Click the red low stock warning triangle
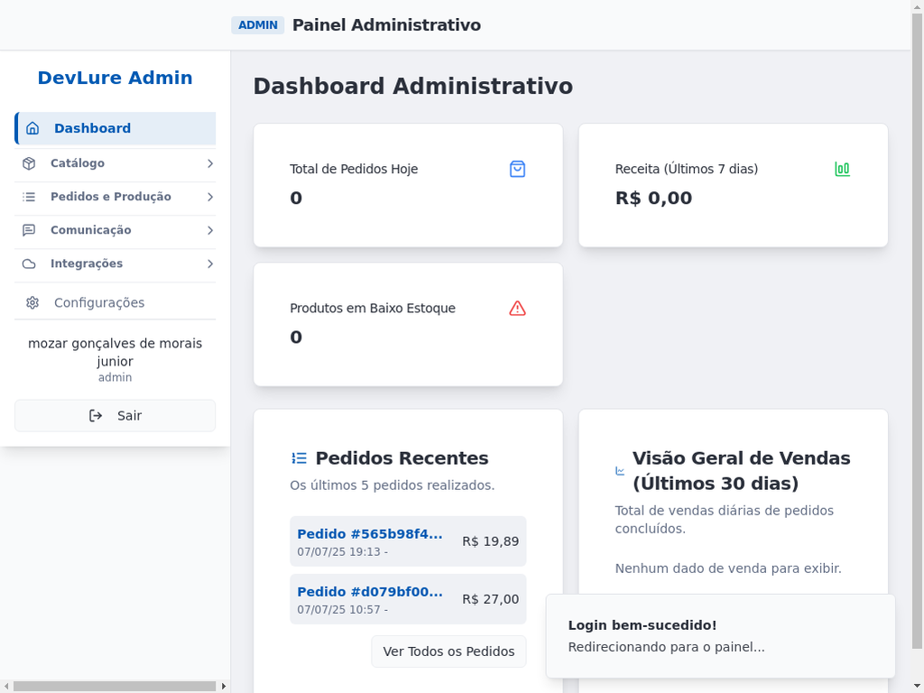924x693 pixels. pyautogui.click(x=517, y=309)
